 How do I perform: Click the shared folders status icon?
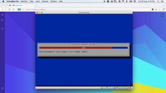pyautogui.click(x=112, y=88)
